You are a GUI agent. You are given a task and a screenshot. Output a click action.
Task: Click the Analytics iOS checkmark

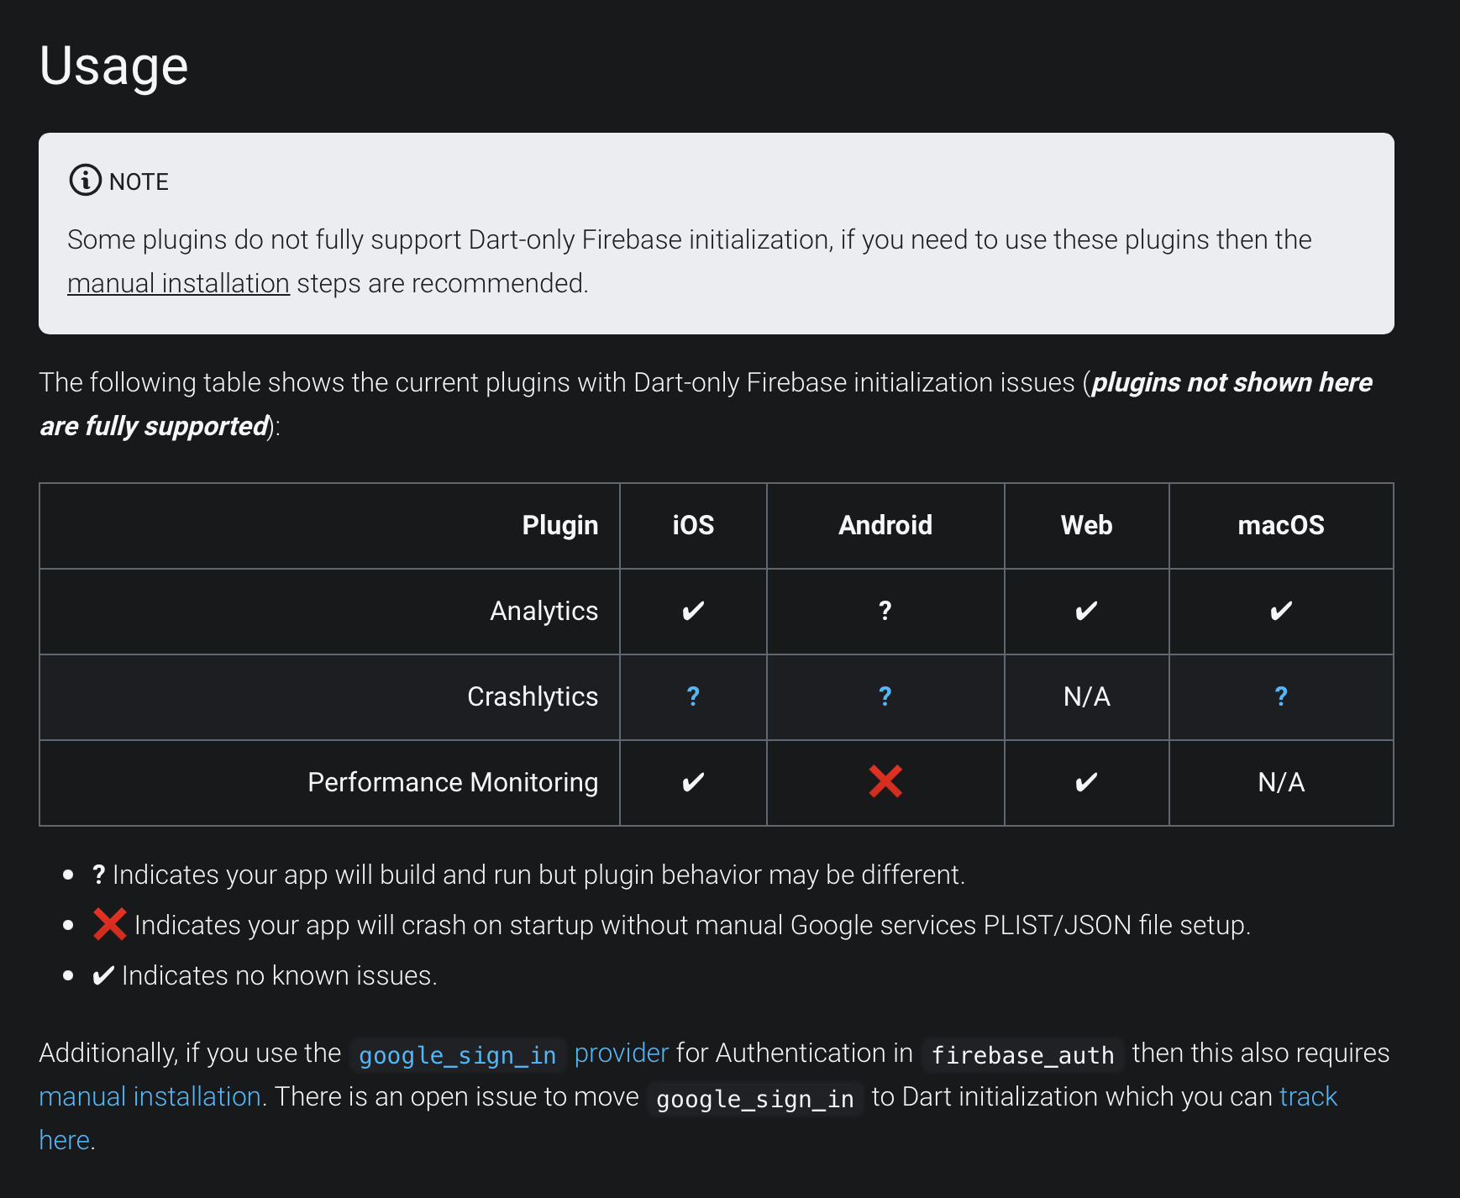(x=693, y=611)
